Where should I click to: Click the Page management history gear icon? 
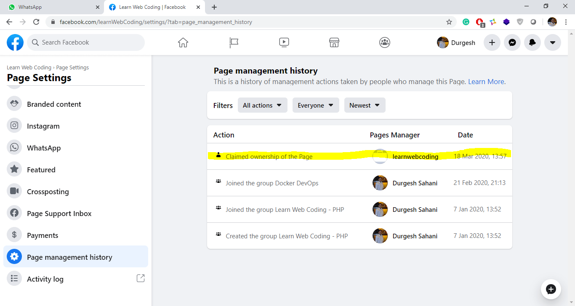coord(14,256)
